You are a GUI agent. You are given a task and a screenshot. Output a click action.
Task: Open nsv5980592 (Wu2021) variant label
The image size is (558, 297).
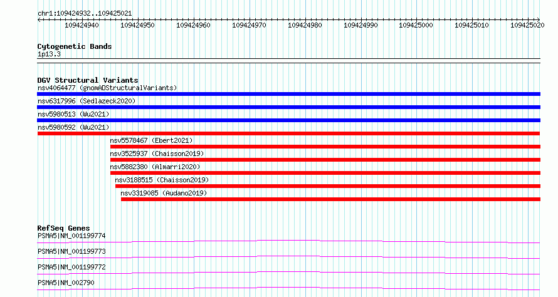coord(73,127)
